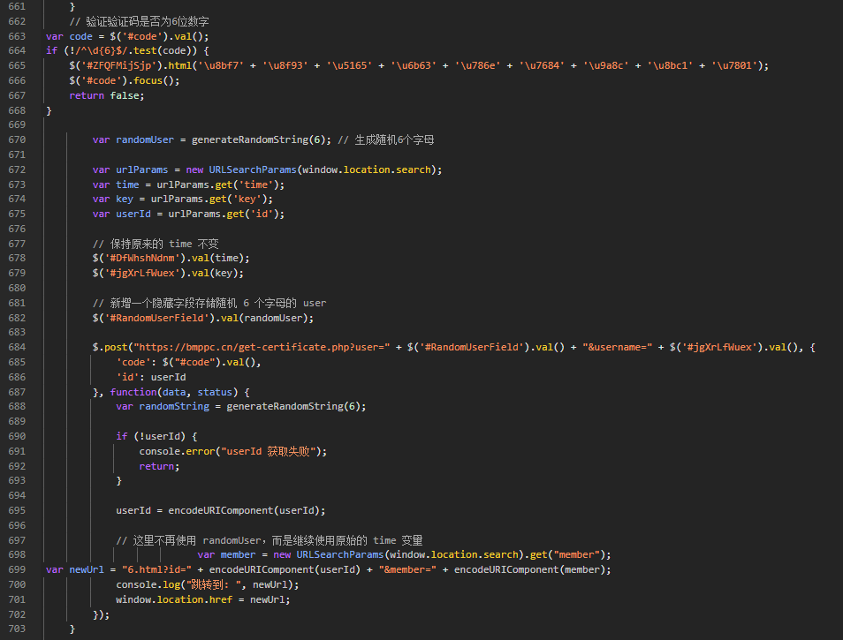Click 'newUrl' variable declaration on line 699
Image resolution: width=843 pixels, height=640 pixels.
point(87,569)
